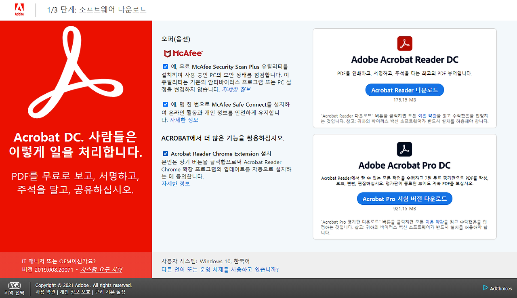Click the 175.15 MB file size text
The width and height of the screenshot is (517, 298).
404,100
